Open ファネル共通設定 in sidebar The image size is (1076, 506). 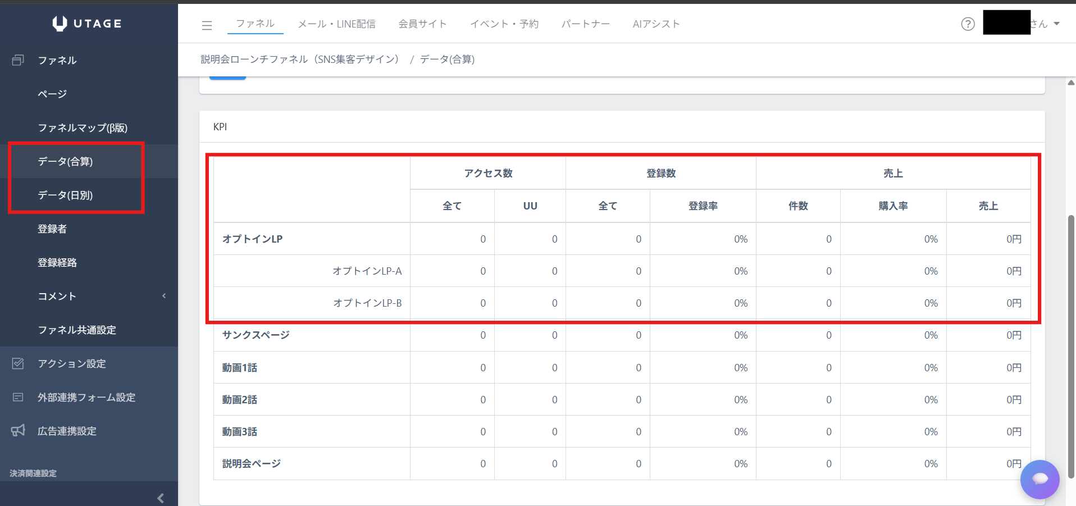pos(77,330)
